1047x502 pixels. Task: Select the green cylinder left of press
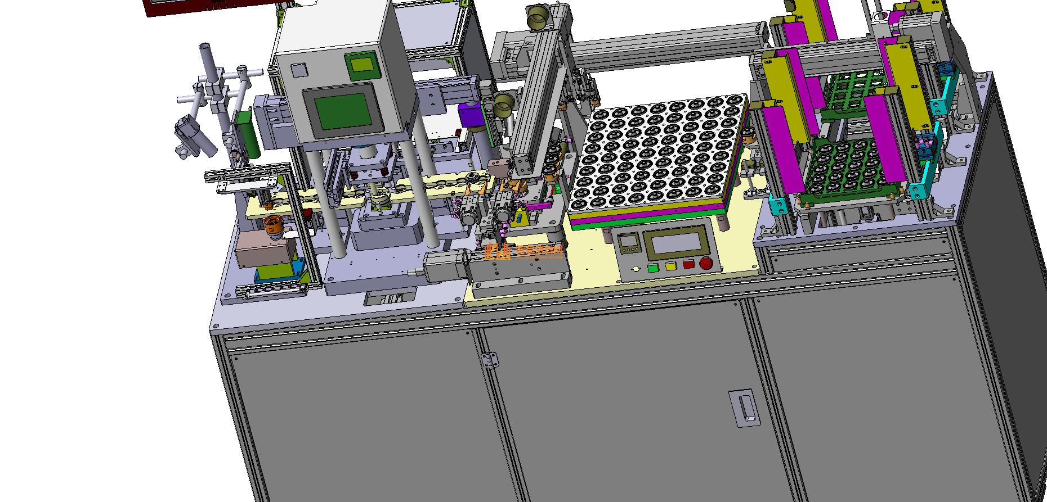tap(246, 134)
